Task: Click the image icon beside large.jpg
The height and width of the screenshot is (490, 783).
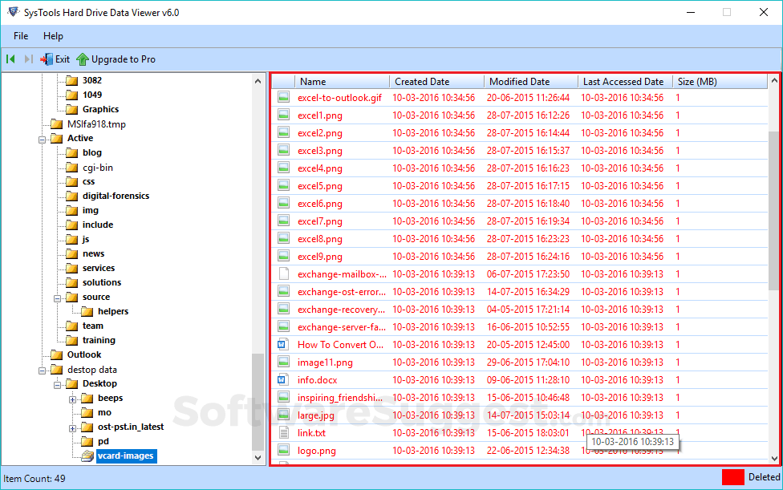Action: point(284,415)
